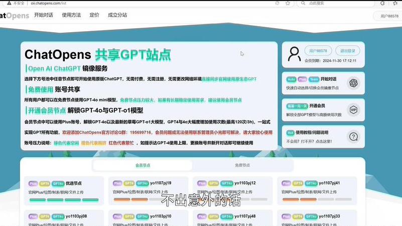Viewport: 402px width, 226px height.
Task: Open the 使用方法 navigation item
Action: tap(71, 15)
